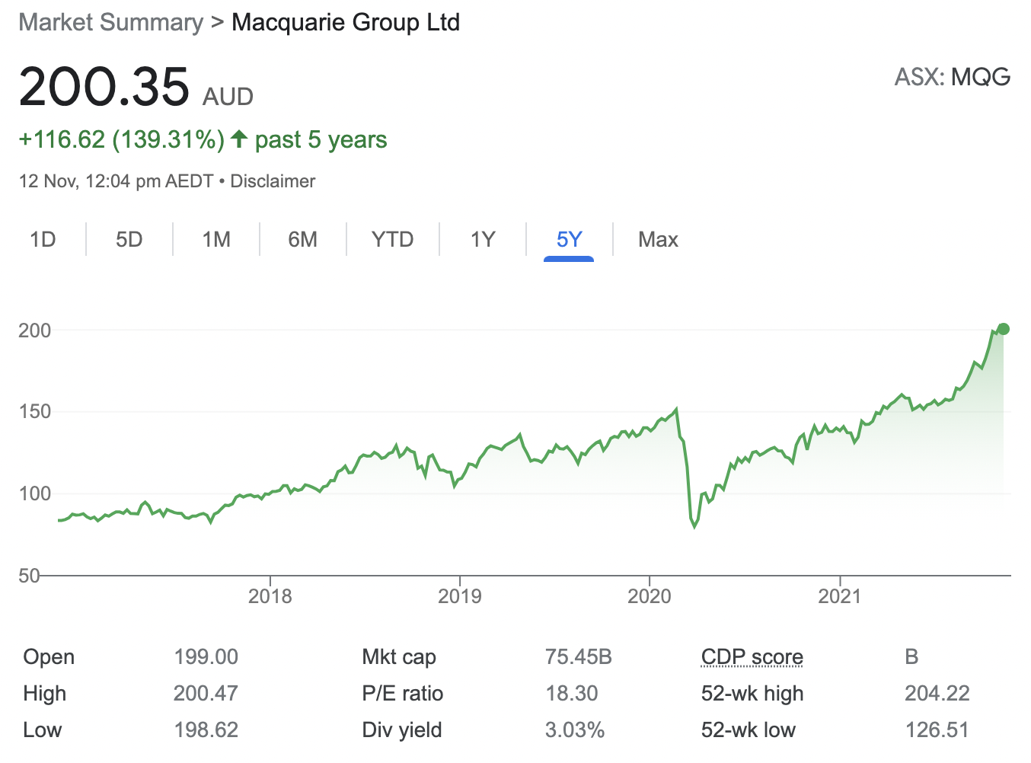Click the 75.45B market cap value
1031x763 pixels.
(578, 656)
